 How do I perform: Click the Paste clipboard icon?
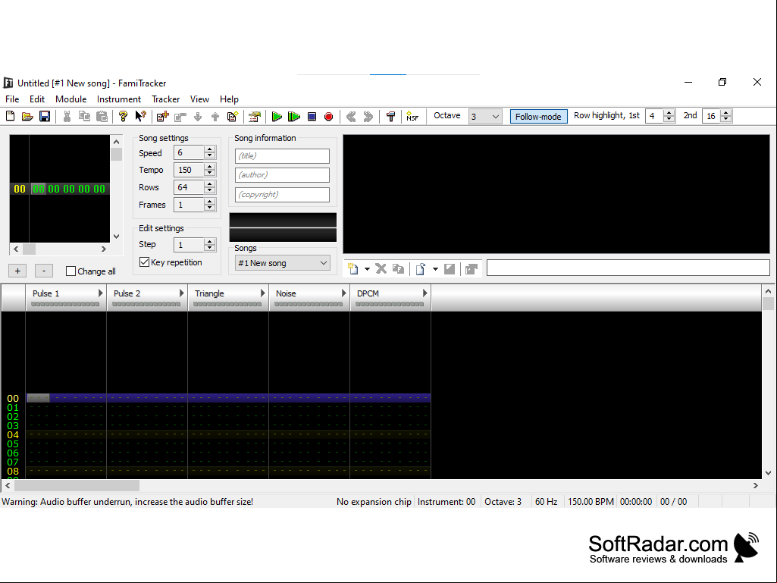tap(102, 117)
